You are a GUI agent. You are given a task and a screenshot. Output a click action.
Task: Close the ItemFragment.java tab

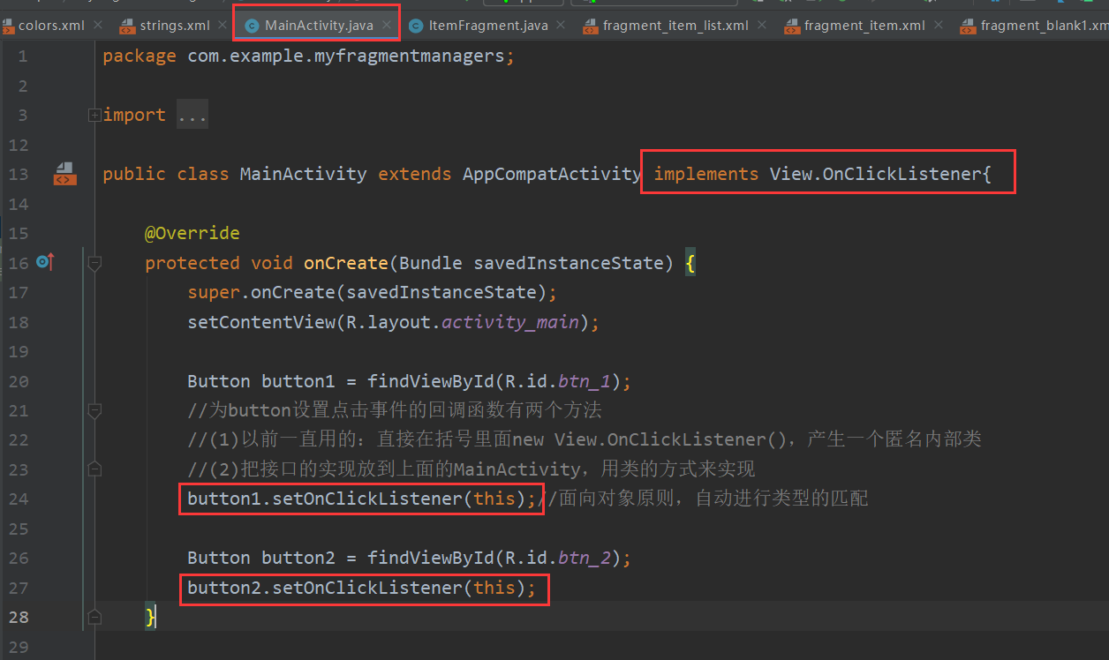tap(561, 26)
